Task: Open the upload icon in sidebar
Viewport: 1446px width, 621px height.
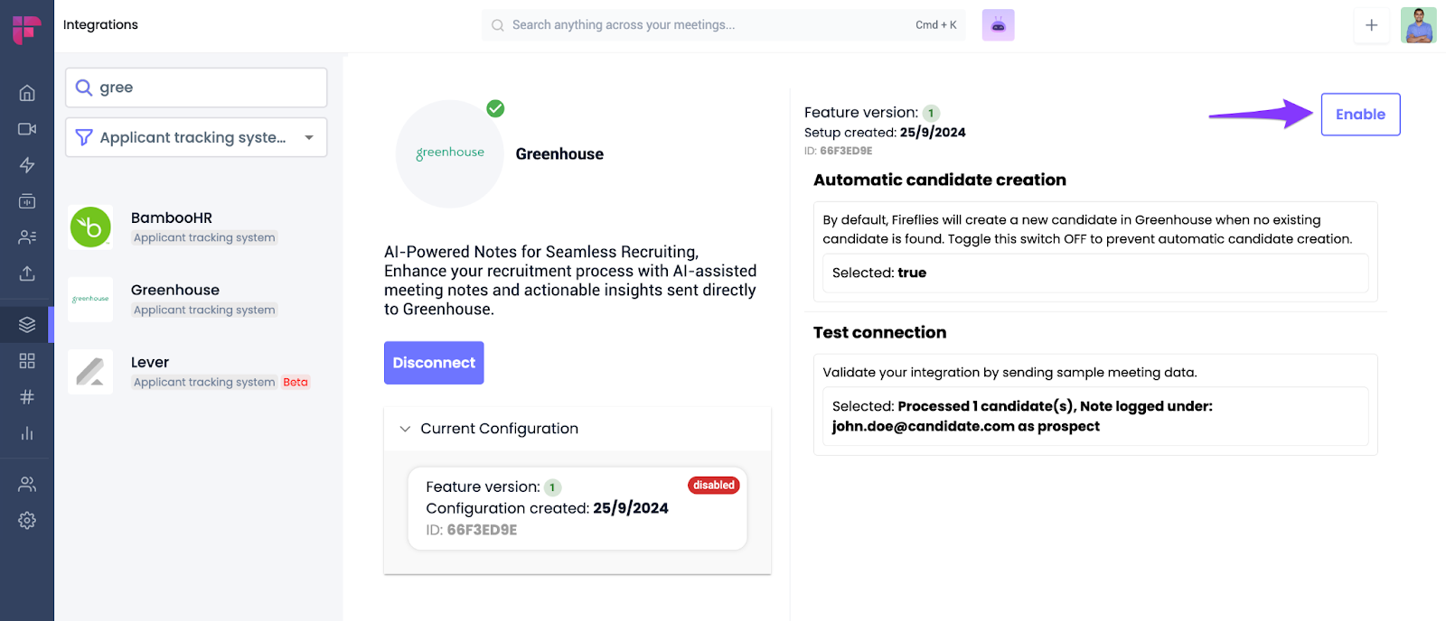Action: [x=27, y=273]
